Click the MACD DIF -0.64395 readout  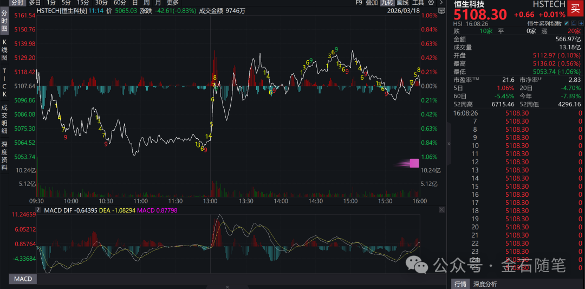[70, 210]
